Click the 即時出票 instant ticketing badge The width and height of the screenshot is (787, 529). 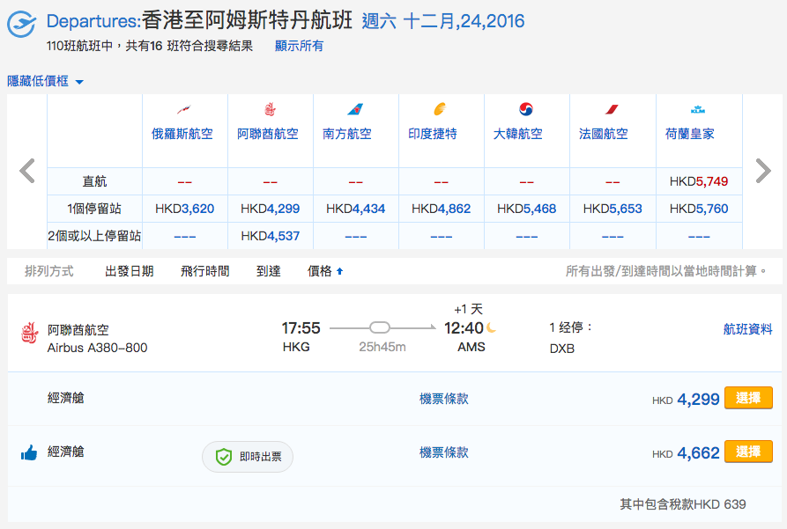pos(248,457)
